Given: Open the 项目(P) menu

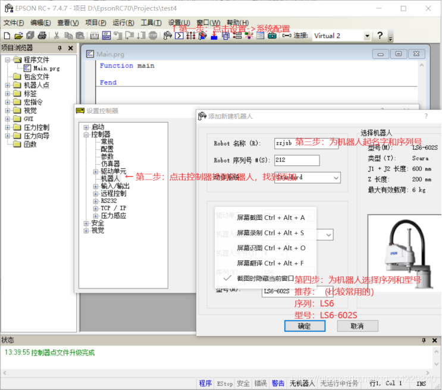Looking at the screenshot, I should click(96, 23).
